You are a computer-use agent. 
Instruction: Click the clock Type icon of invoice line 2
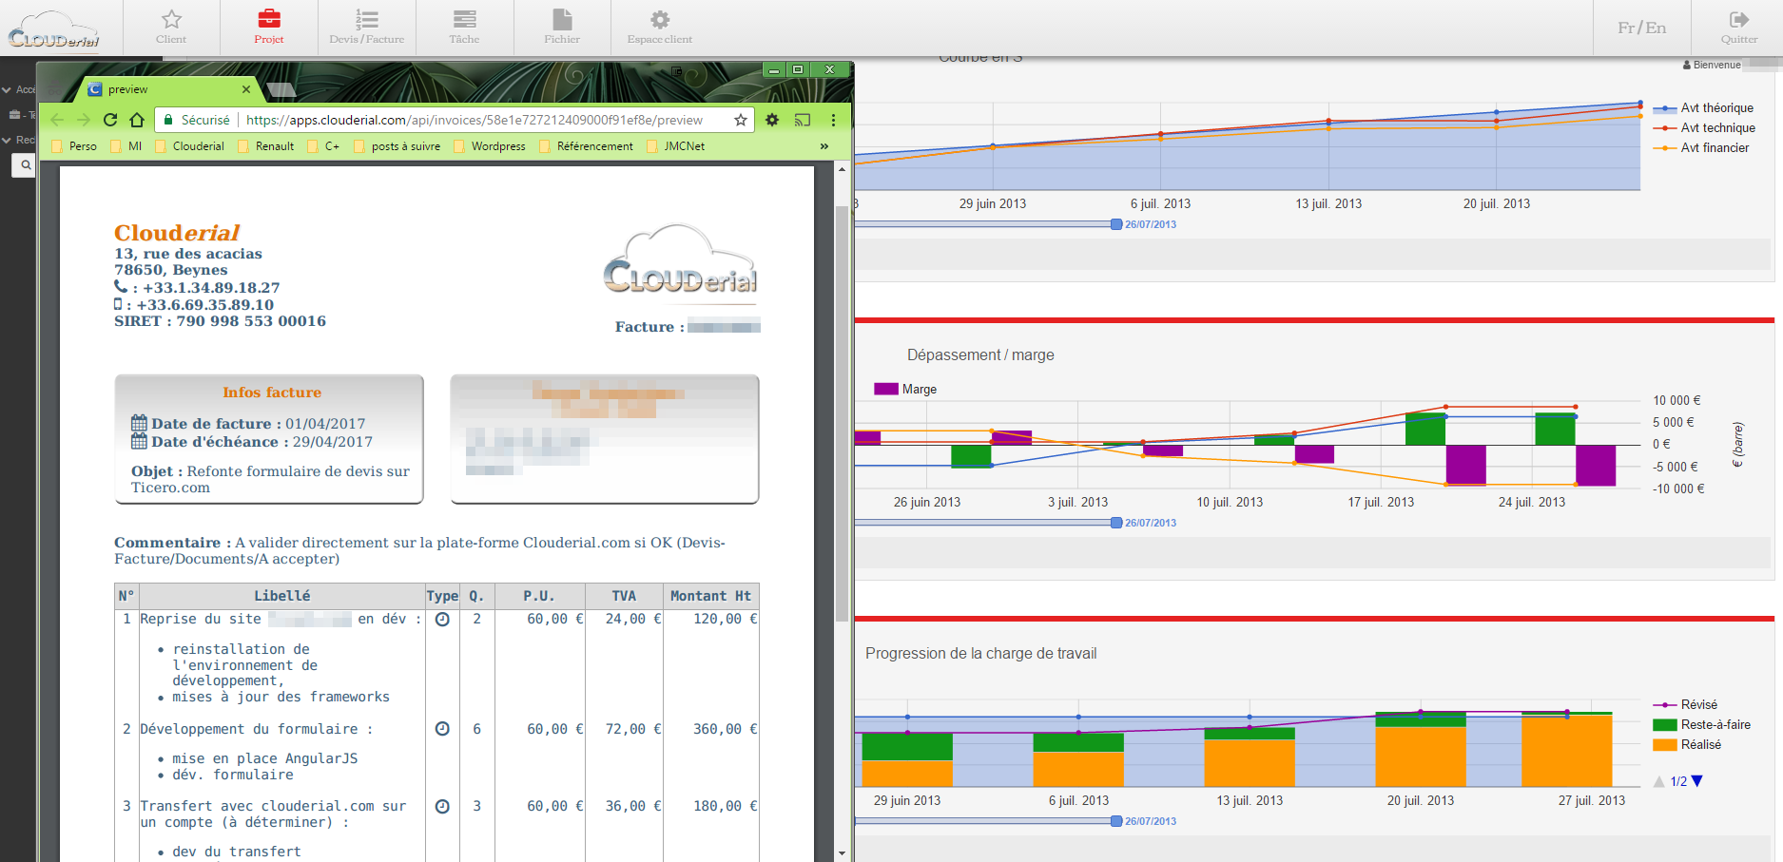point(442,729)
